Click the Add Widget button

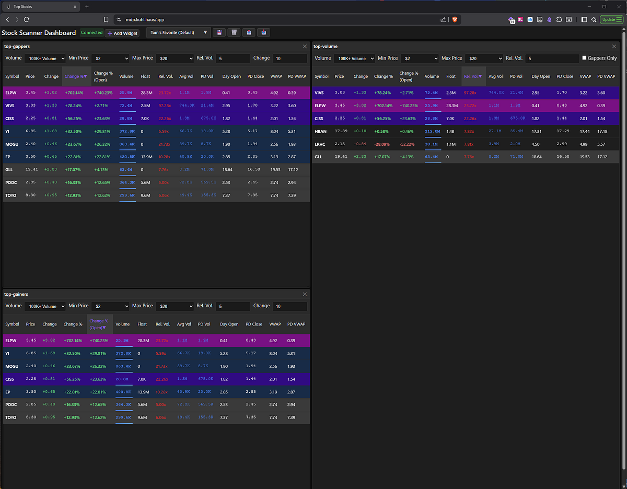[x=122, y=33]
